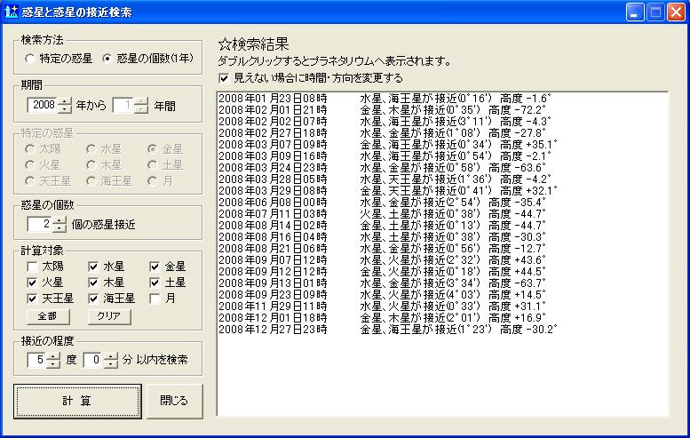Increase the start year 2008 with spinner
The image size is (690, 438).
(64, 101)
